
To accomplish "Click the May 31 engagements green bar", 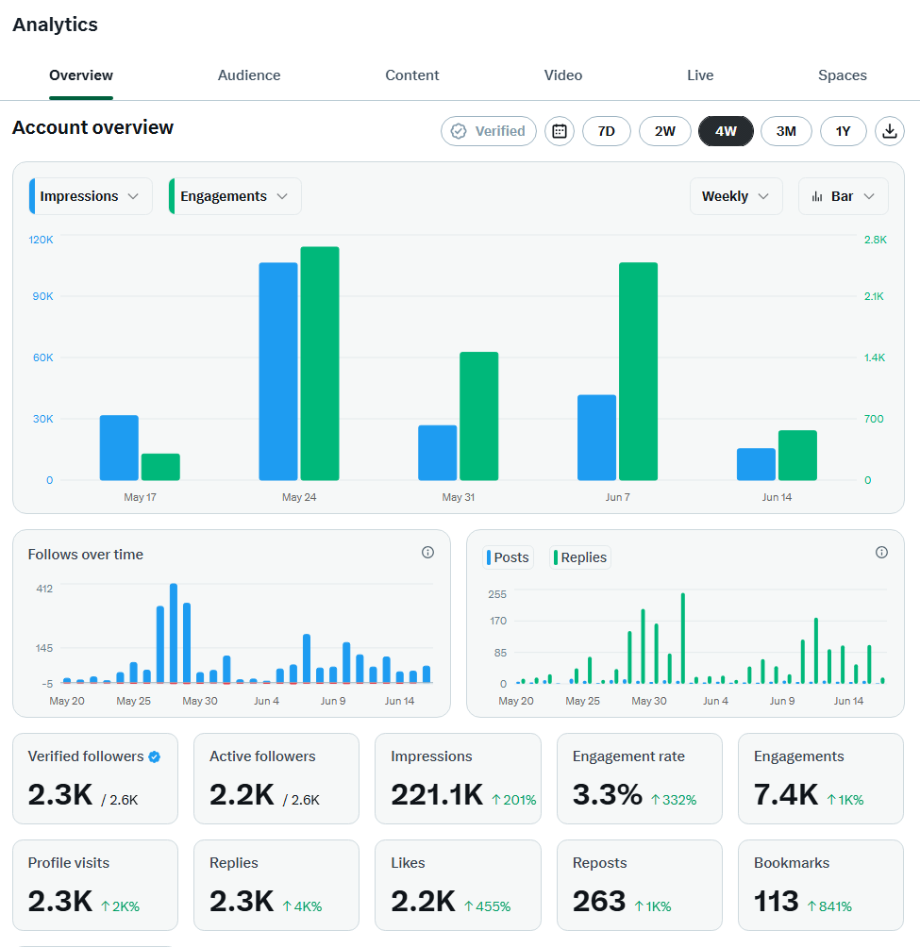I will [x=479, y=416].
